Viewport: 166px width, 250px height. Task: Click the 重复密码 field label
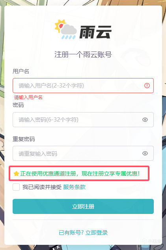(24, 139)
